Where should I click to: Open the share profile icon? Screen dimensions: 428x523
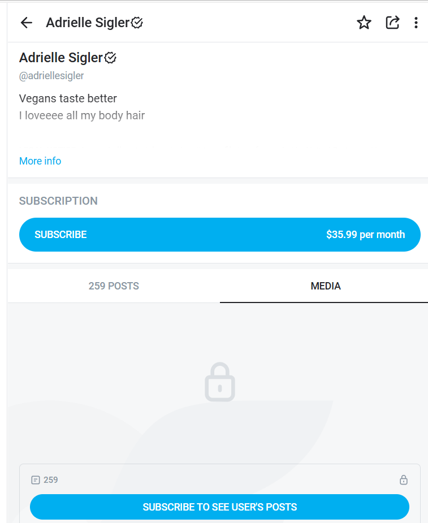click(x=392, y=23)
